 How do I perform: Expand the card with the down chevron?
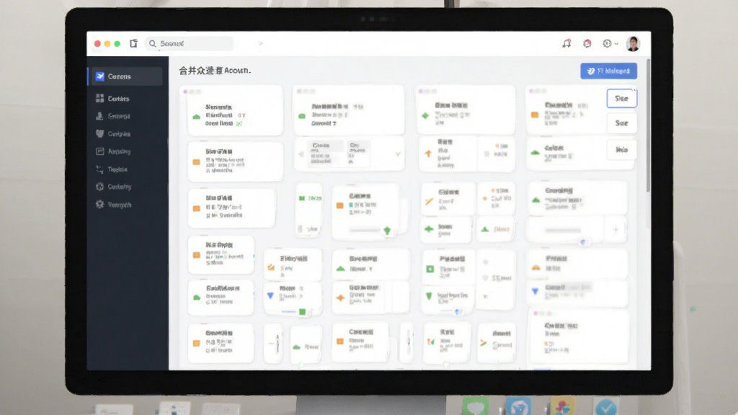[398, 154]
